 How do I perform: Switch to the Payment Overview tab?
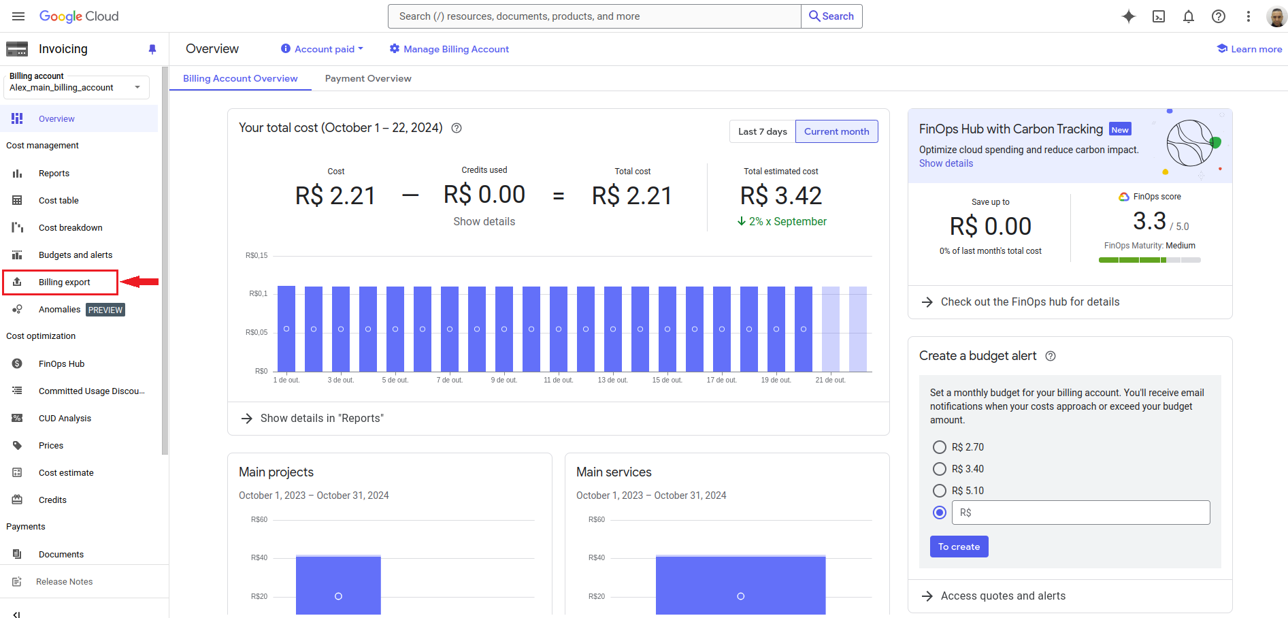pyautogui.click(x=368, y=78)
